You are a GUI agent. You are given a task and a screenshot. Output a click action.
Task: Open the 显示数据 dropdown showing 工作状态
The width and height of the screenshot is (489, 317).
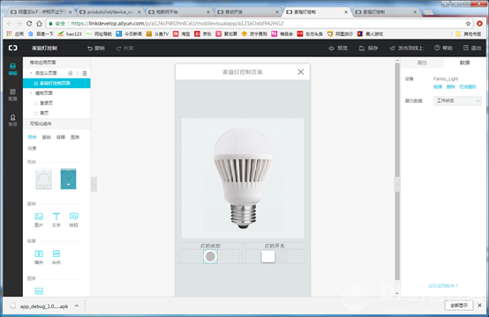(x=457, y=100)
